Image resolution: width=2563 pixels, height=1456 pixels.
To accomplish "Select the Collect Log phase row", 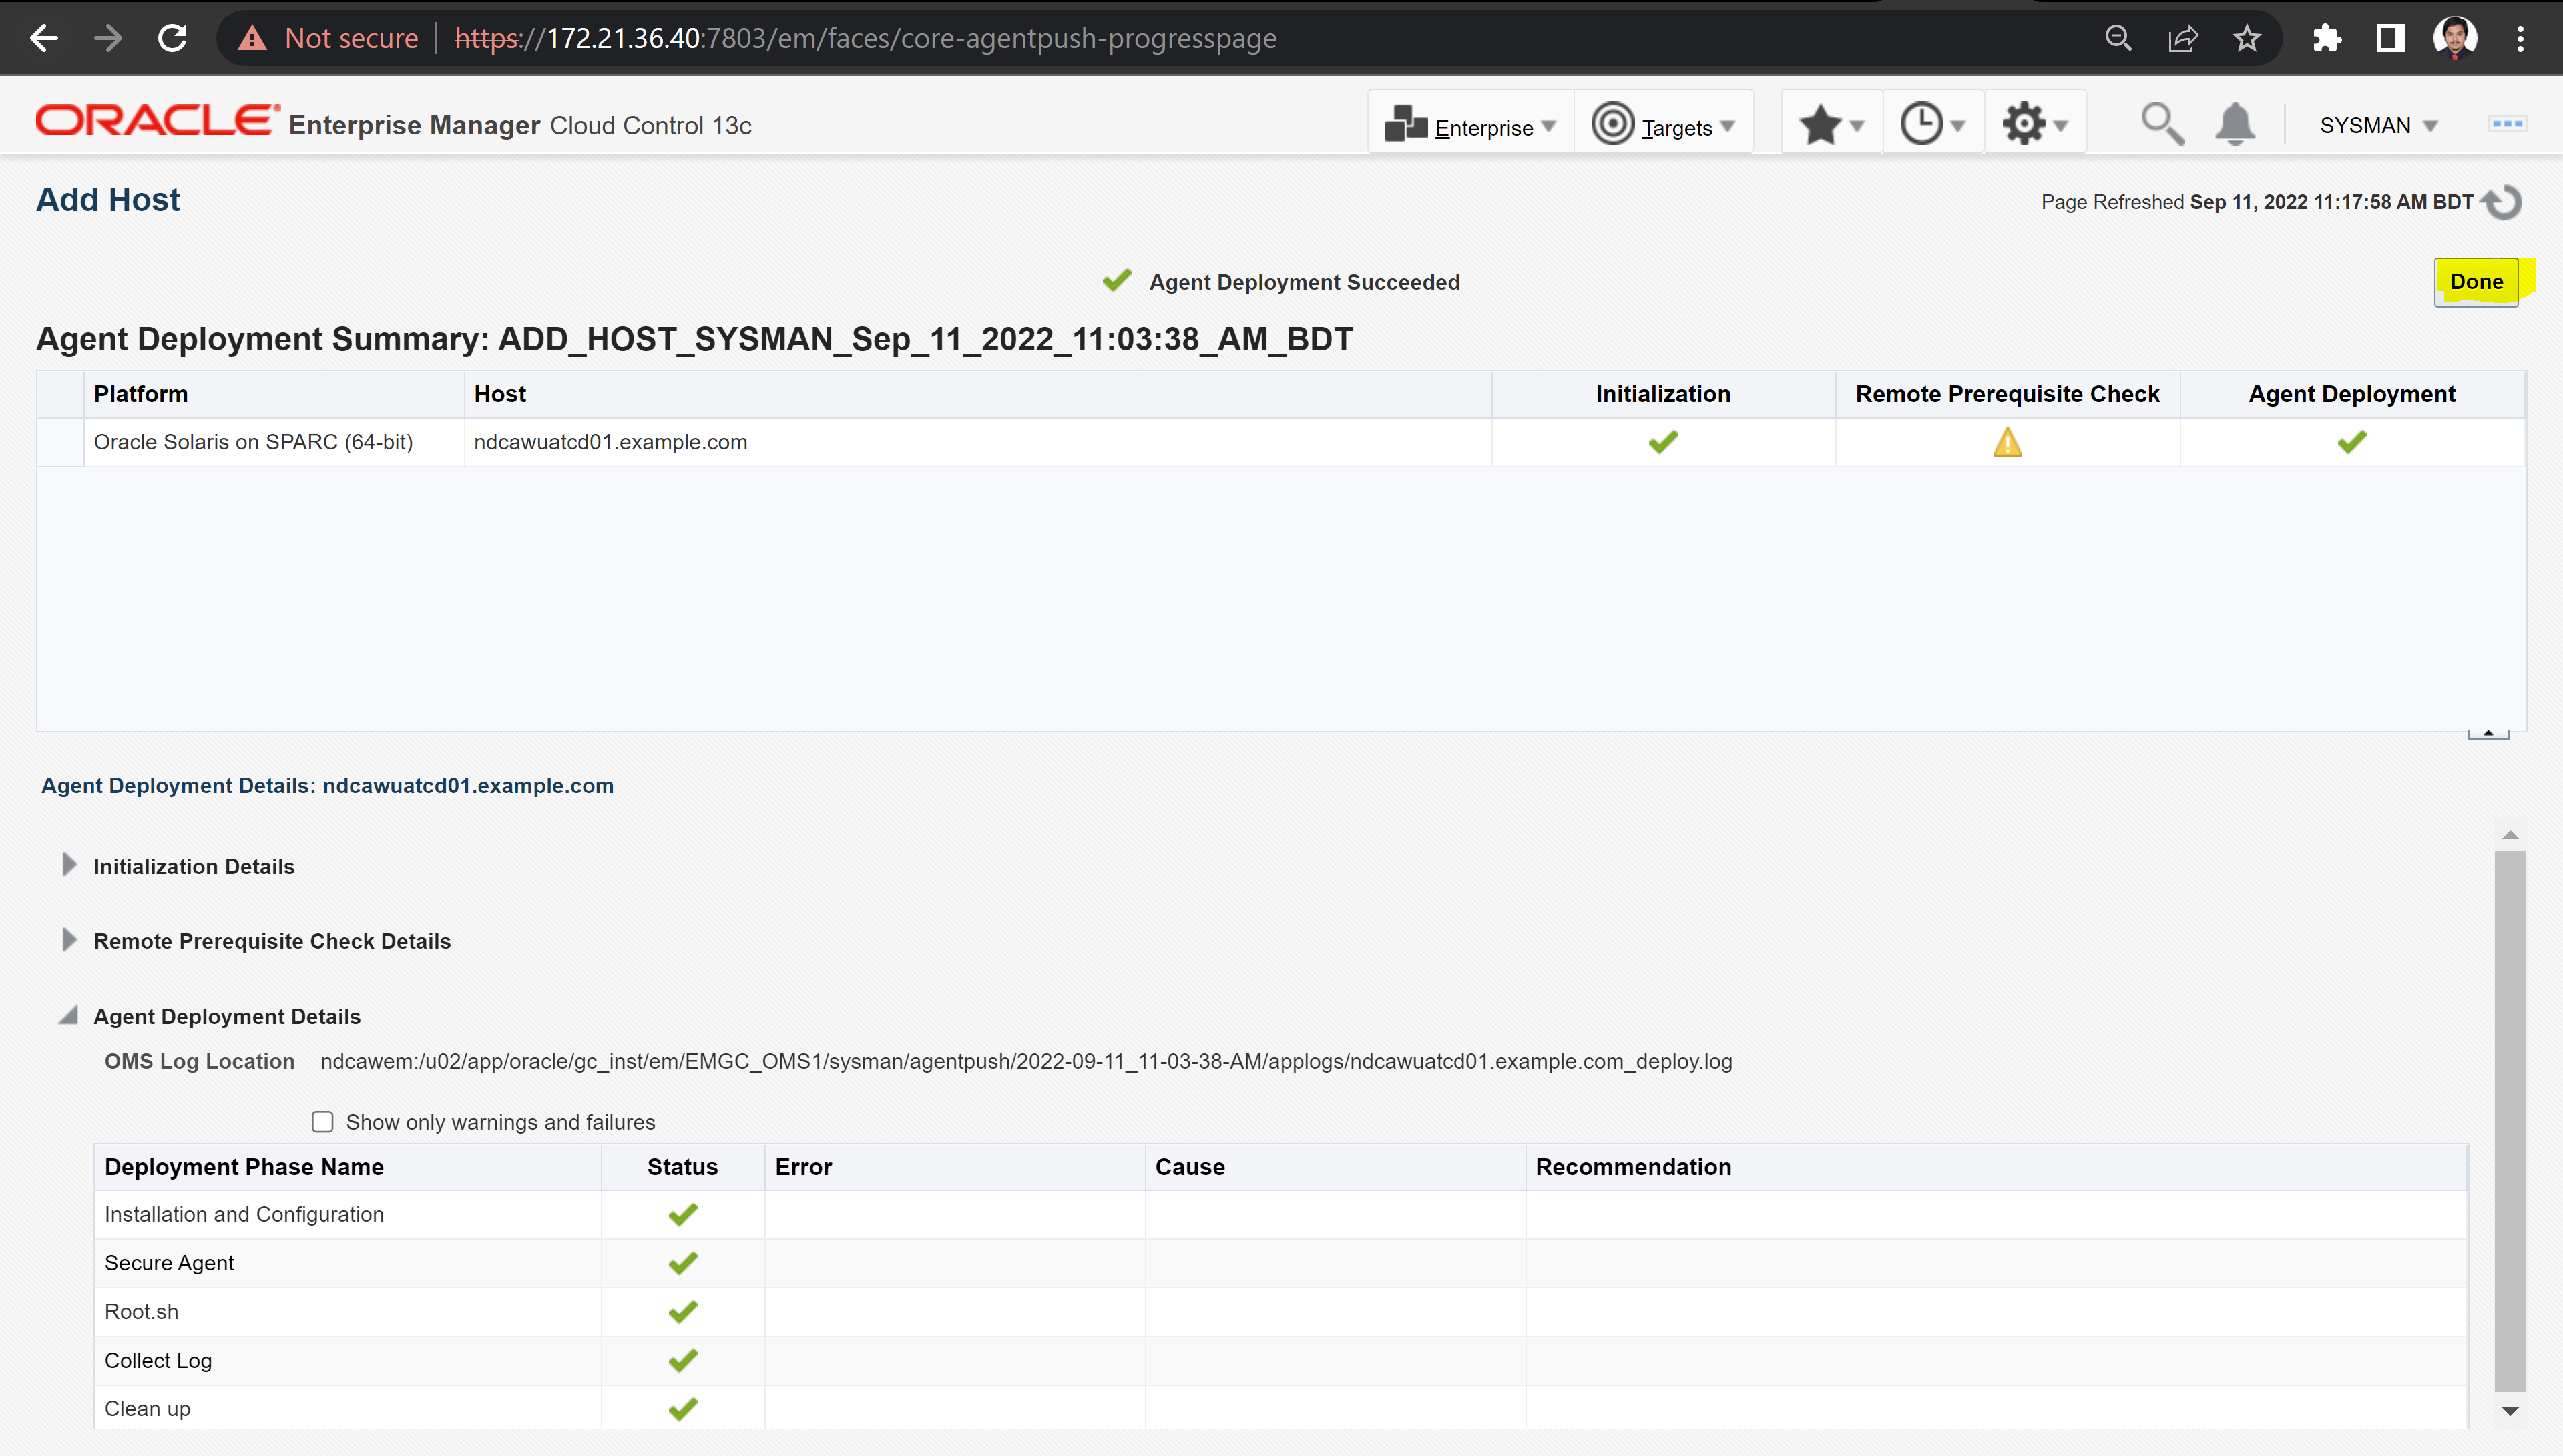I will coord(1281,1361).
